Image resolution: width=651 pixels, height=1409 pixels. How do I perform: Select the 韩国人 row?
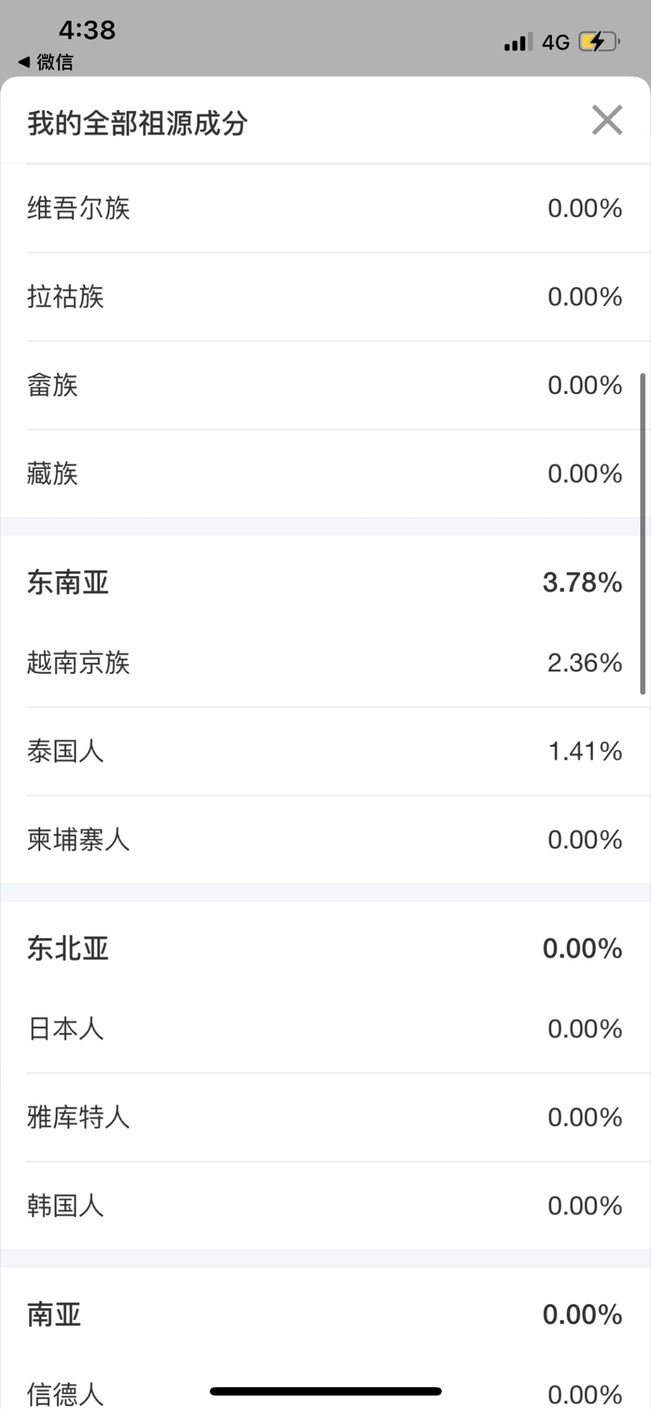[x=325, y=1205]
